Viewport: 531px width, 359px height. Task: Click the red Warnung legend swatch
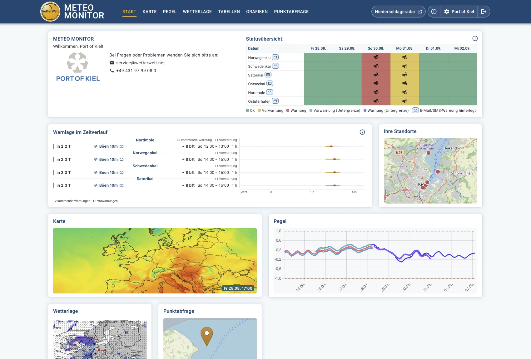tap(288, 111)
